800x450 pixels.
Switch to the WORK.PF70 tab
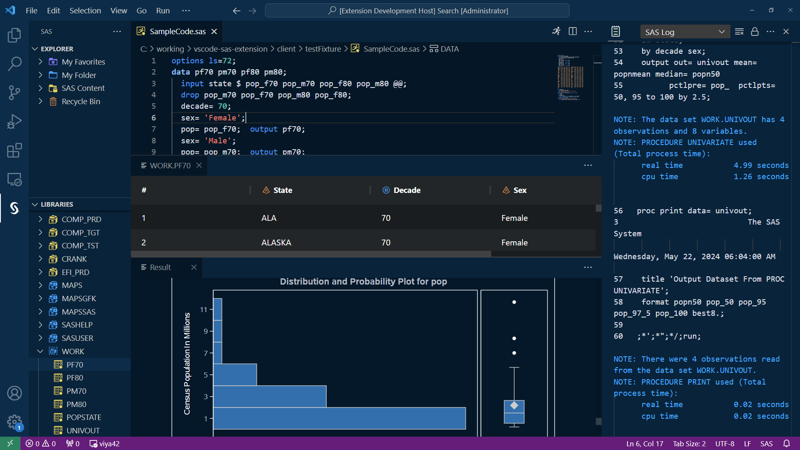[170, 165]
